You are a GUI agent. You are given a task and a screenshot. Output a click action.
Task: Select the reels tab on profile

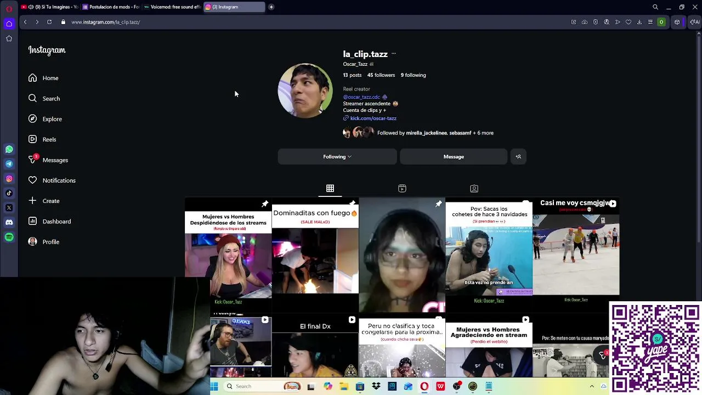tap(402, 189)
